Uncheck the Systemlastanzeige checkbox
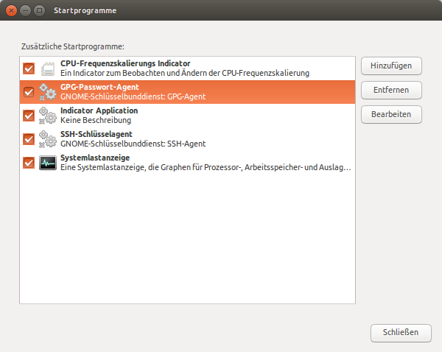The image size is (442, 352). click(x=29, y=163)
